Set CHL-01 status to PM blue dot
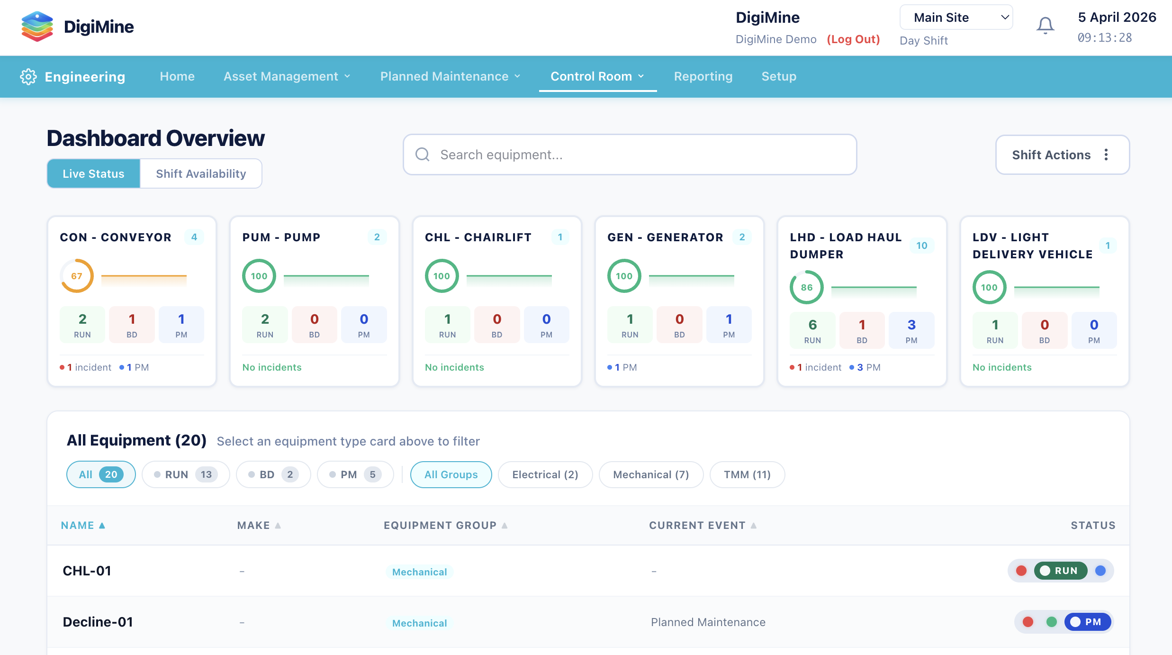 tap(1100, 571)
